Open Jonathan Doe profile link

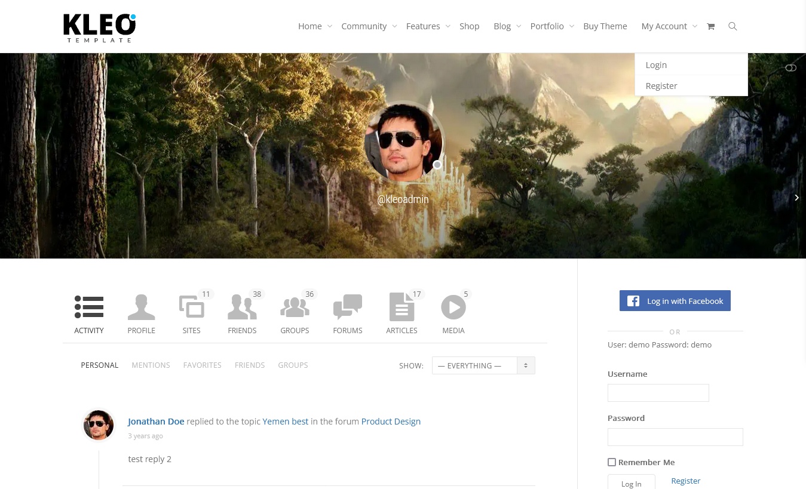(156, 422)
